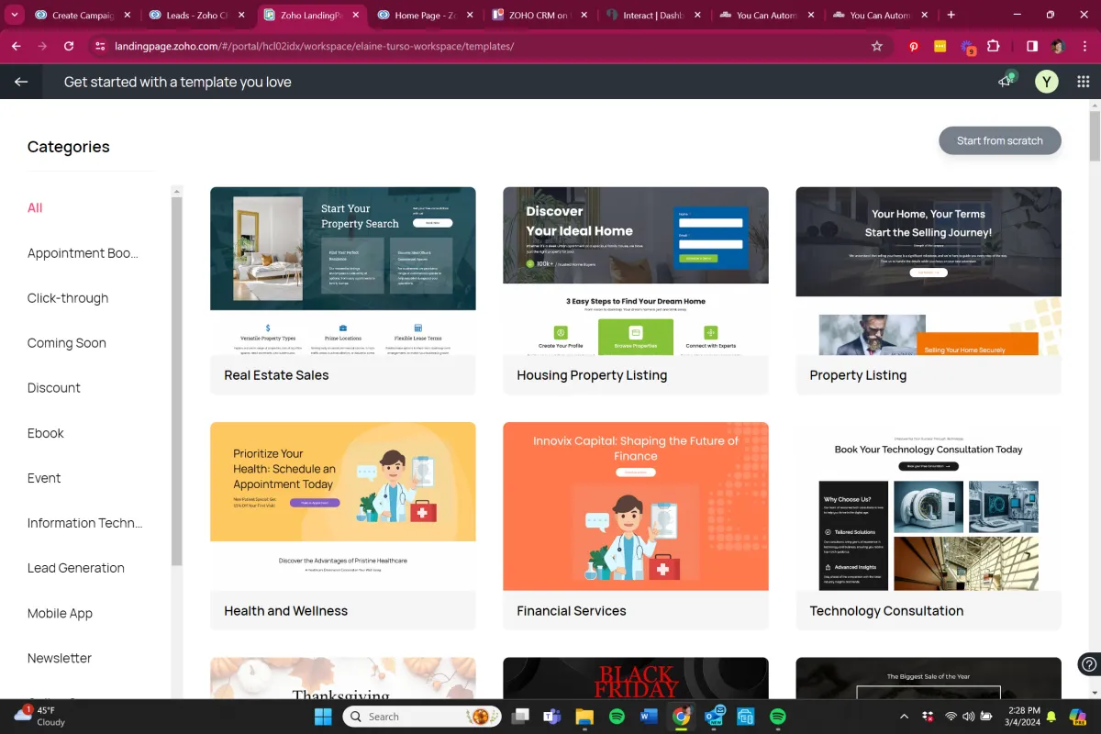Viewport: 1101px width, 734px height.
Task: Open the Housing Property Listing template
Action: point(636,291)
